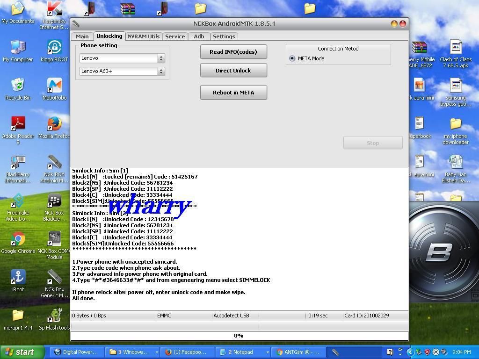This screenshot has width=479, height=359.
Task: Launch the Mozilla Firefox desktop shortcut
Action: pyautogui.click(x=54, y=128)
